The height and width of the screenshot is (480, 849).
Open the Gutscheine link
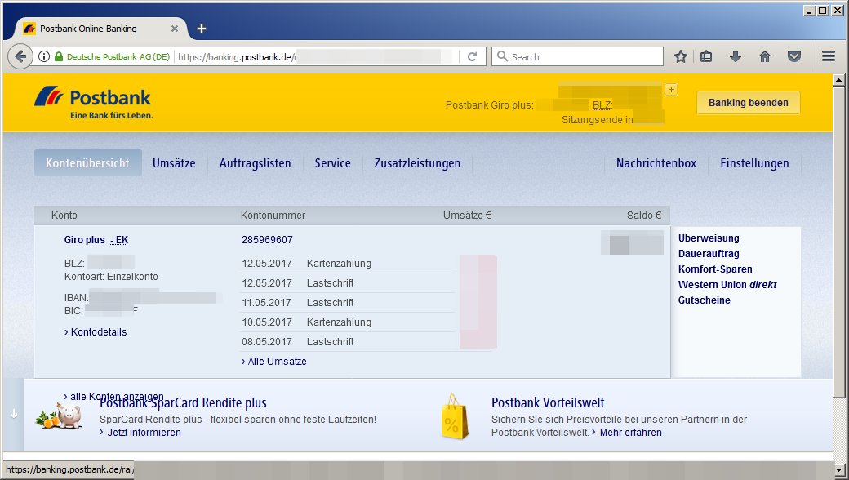(x=704, y=300)
